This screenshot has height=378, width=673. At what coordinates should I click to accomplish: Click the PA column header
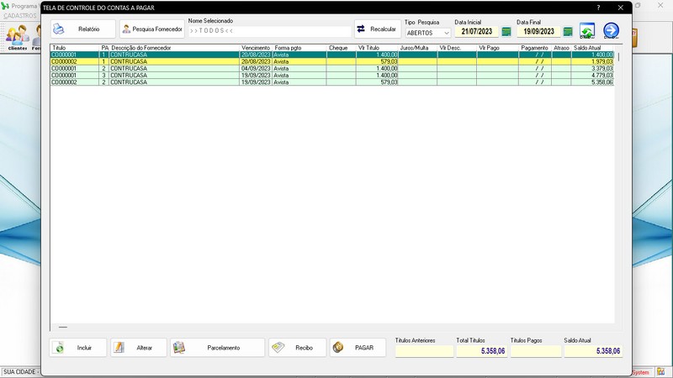click(104, 48)
